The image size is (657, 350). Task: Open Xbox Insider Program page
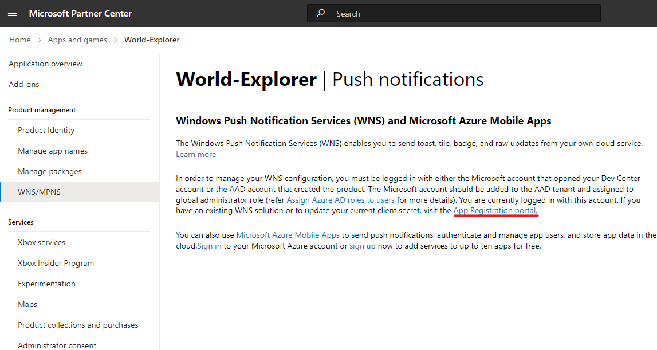coord(56,264)
